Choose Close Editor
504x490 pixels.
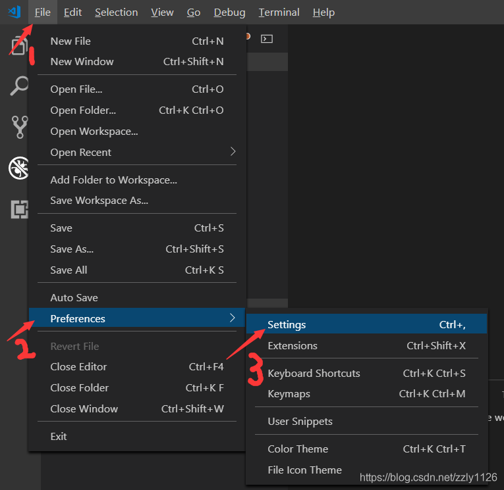tap(137, 366)
